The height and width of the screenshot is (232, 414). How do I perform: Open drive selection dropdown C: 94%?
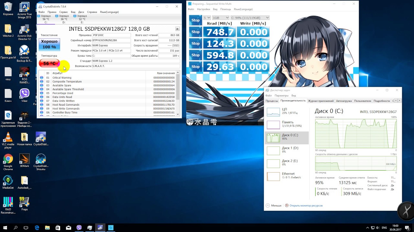pyautogui.click(x=250, y=18)
